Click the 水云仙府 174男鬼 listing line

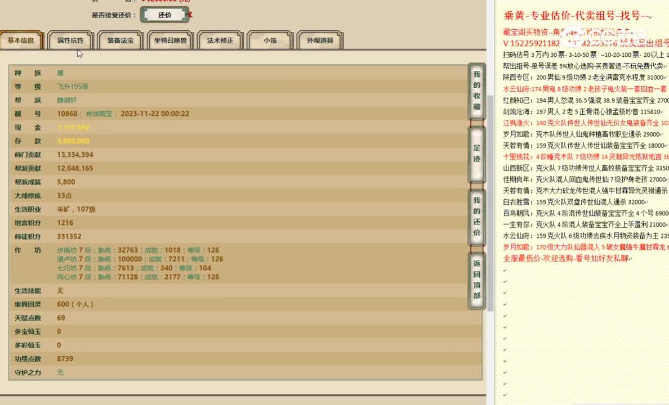[x=586, y=89]
